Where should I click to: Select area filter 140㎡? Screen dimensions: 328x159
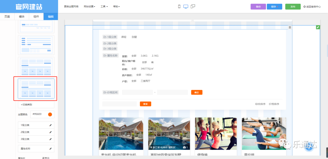(149, 75)
